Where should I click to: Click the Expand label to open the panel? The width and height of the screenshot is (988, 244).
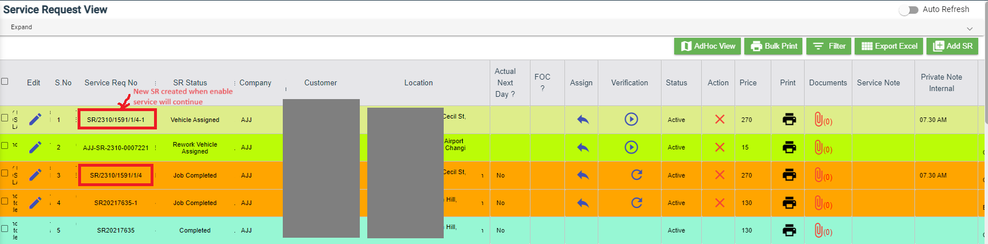pos(21,27)
